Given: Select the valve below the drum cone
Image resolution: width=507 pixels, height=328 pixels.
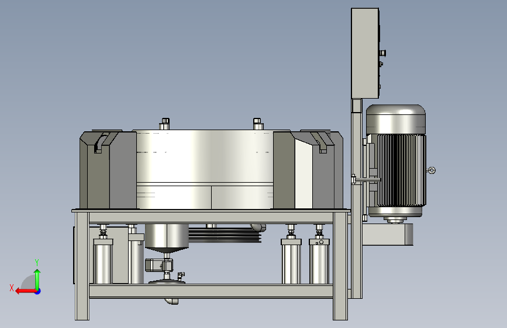Looking at the screenshot, I should 160,265.
